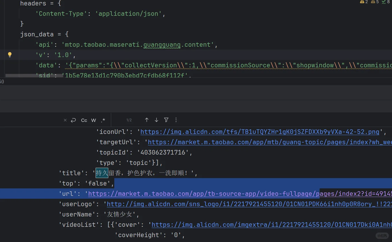Open the targetUrl guang-topic link
Image resolution: width=392 pixels, height=242 pixels.
pyautogui.click(x=270, y=142)
